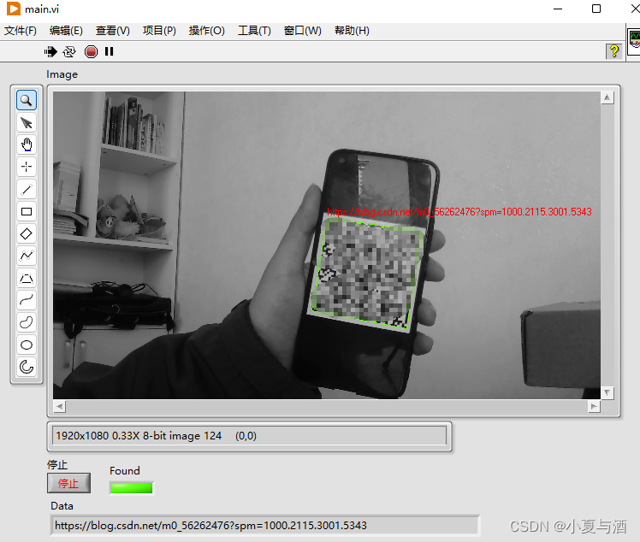Select the Rotated Rectangle diamond tool

[x=27, y=233]
